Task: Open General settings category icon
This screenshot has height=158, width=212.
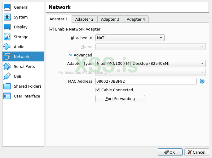Action: [7, 7]
